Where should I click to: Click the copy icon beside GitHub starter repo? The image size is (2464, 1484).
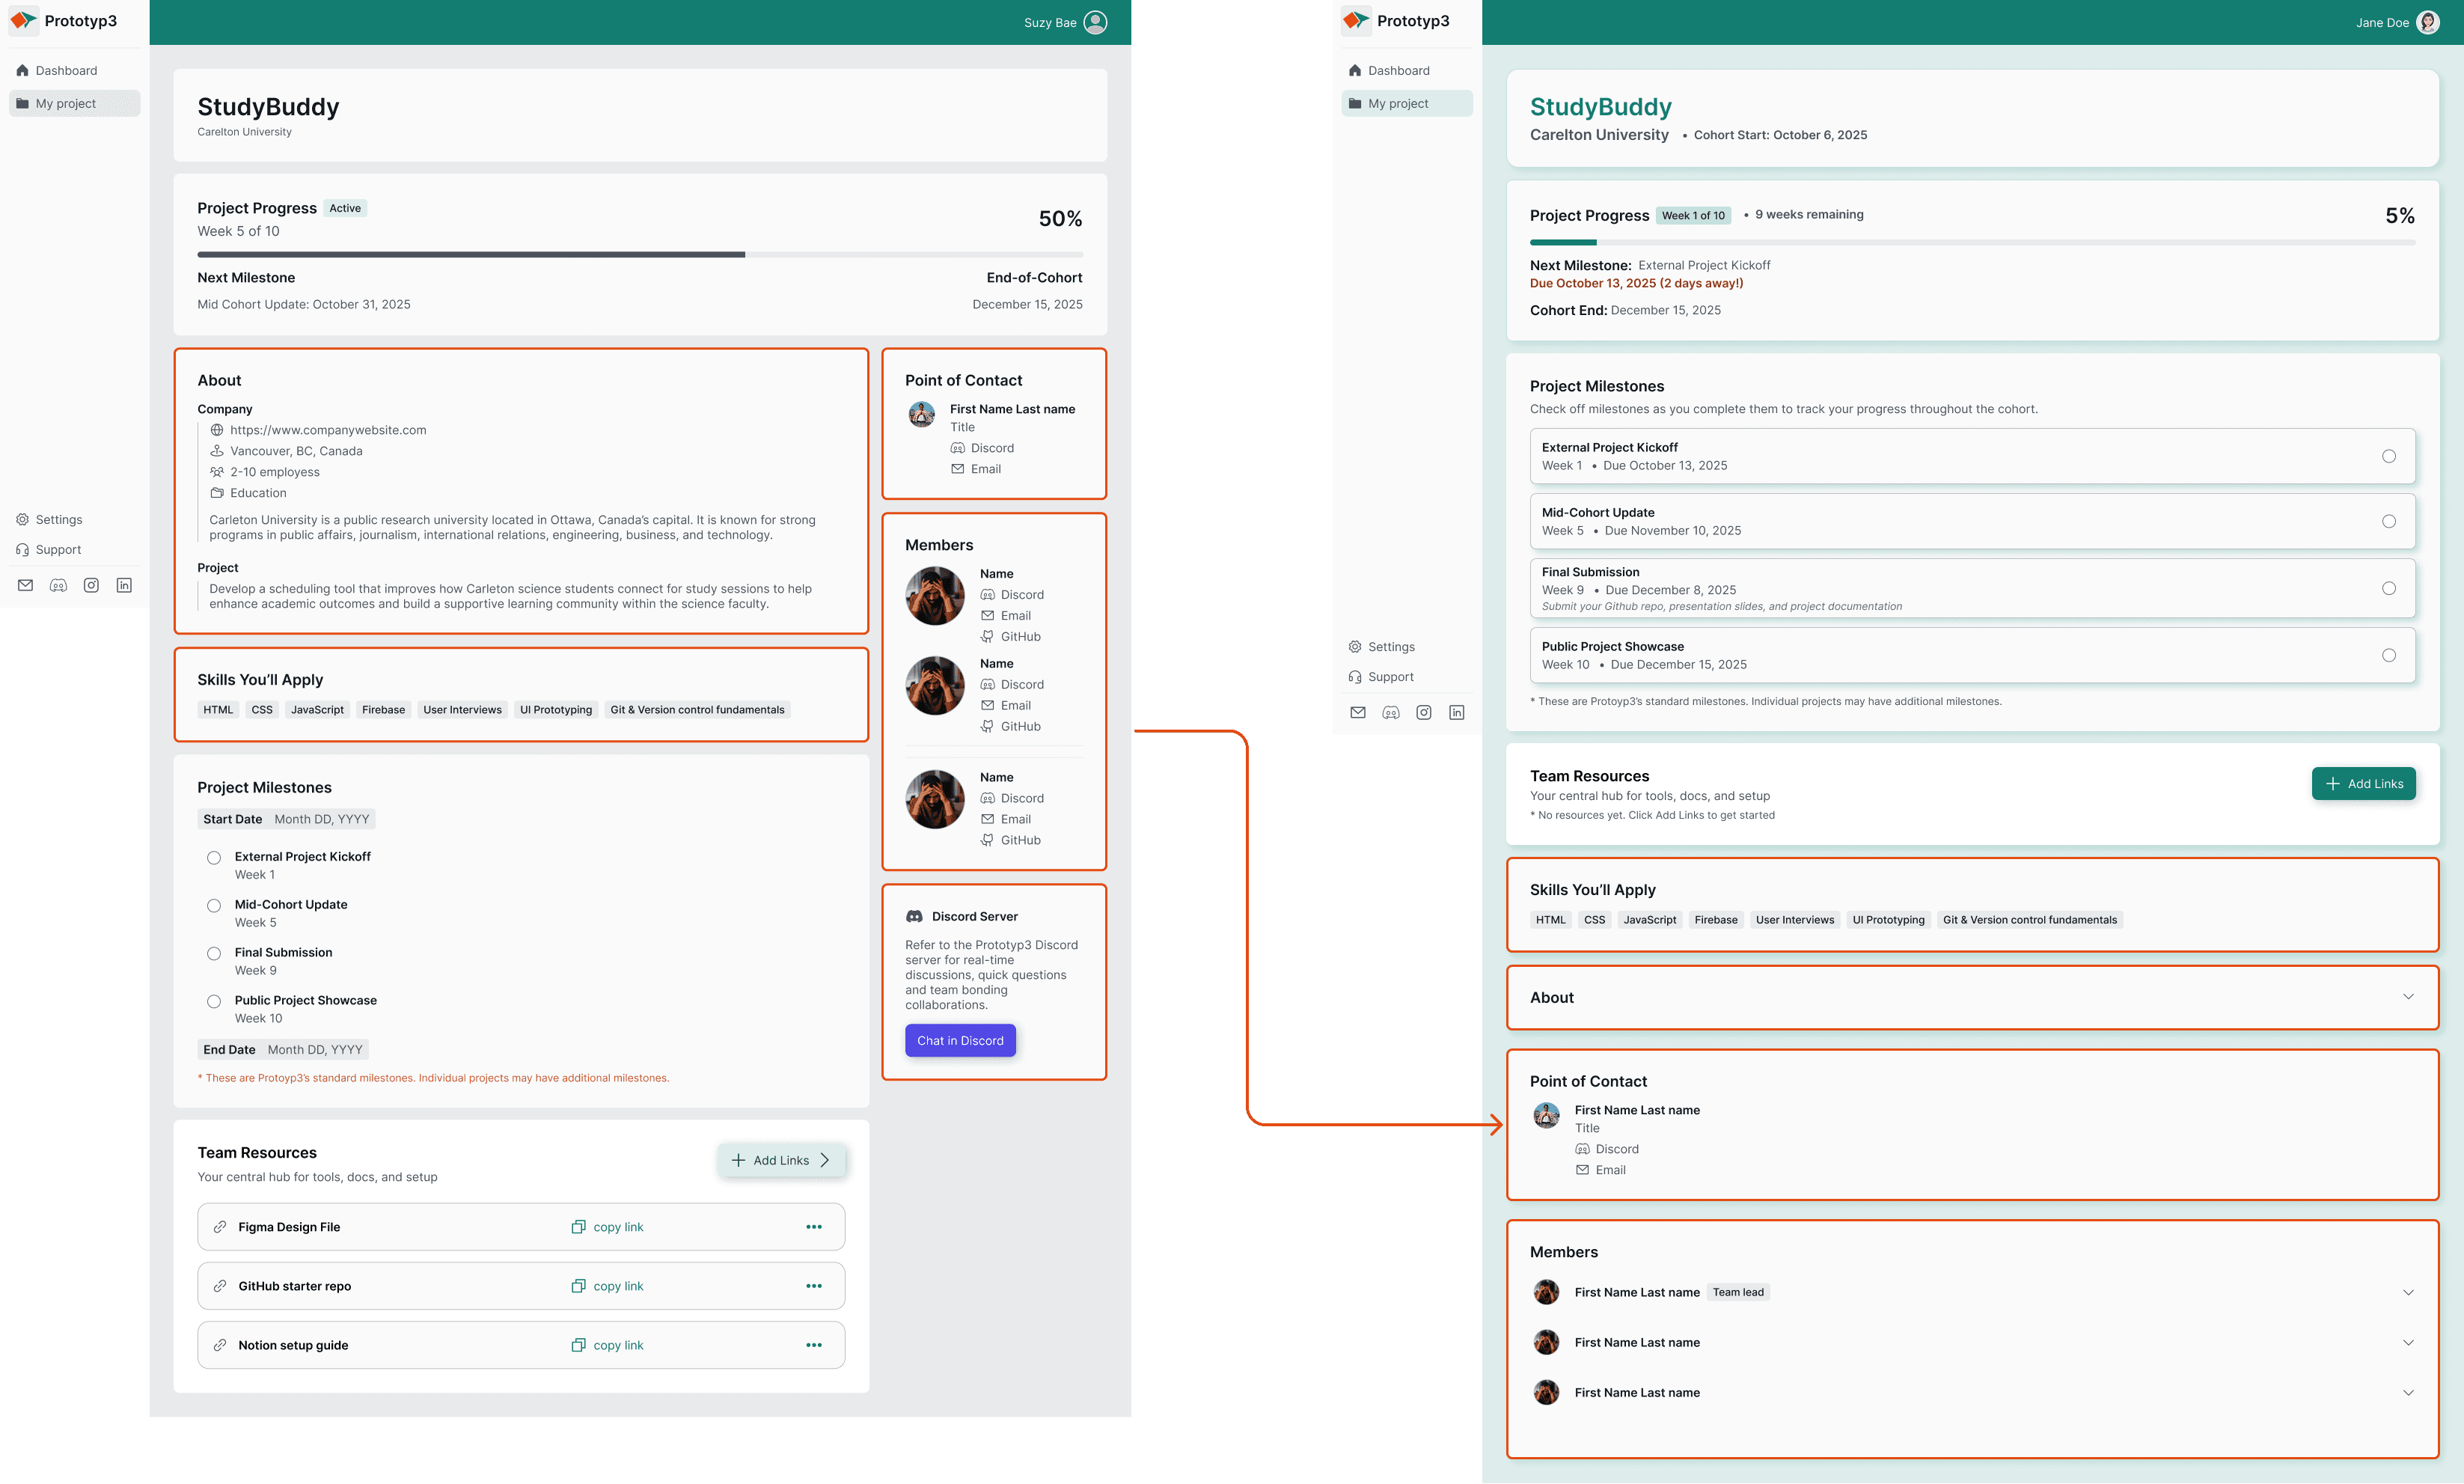[x=578, y=1286]
